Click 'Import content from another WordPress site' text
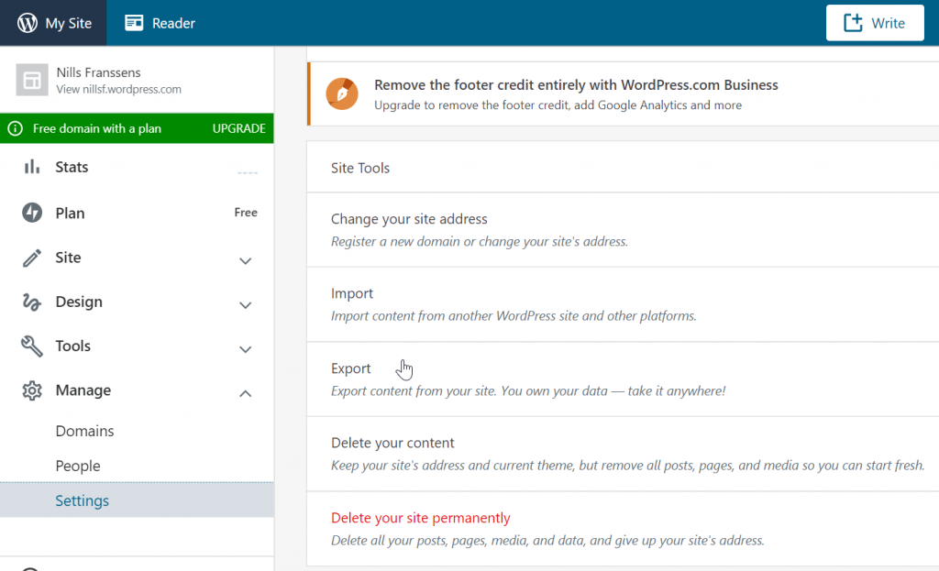Viewport: 939px width, 571px height. (514, 316)
